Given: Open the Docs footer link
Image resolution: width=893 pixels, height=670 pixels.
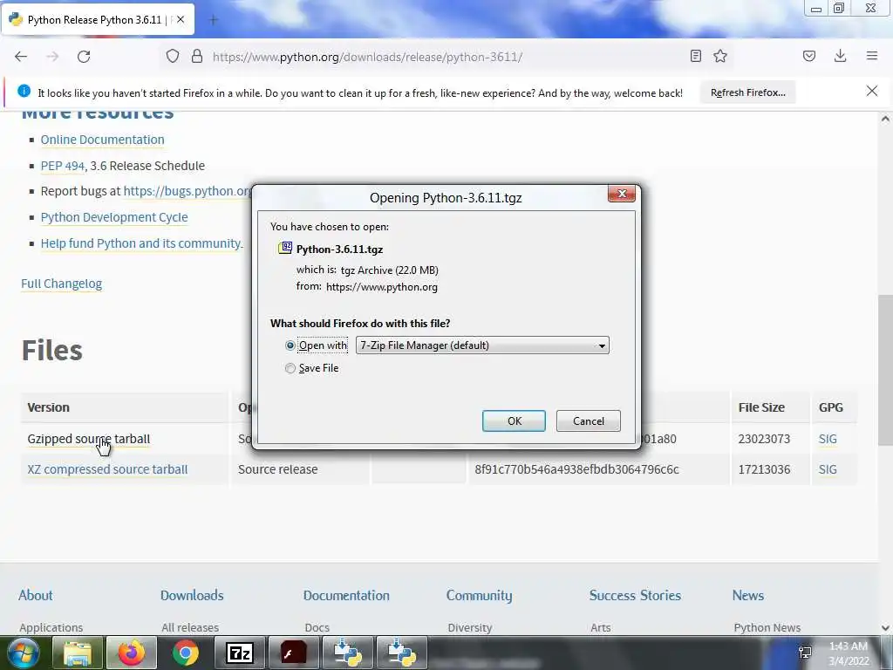Looking at the screenshot, I should pyautogui.click(x=317, y=627).
